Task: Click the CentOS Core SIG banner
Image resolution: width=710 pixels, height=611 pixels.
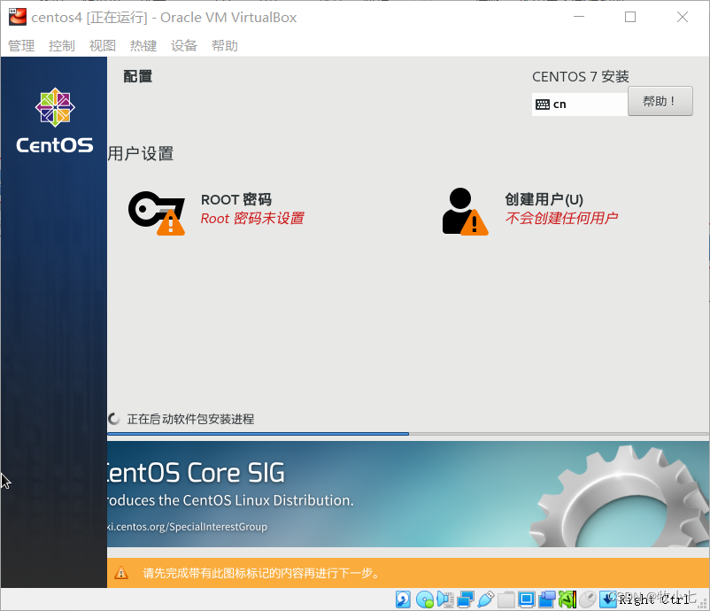Action: pyautogui.click(x=408, y=494)
